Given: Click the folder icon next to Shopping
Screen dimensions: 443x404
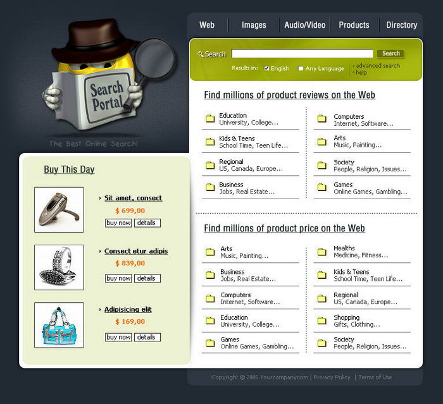Looking at the screenshot, I should 321,321.
